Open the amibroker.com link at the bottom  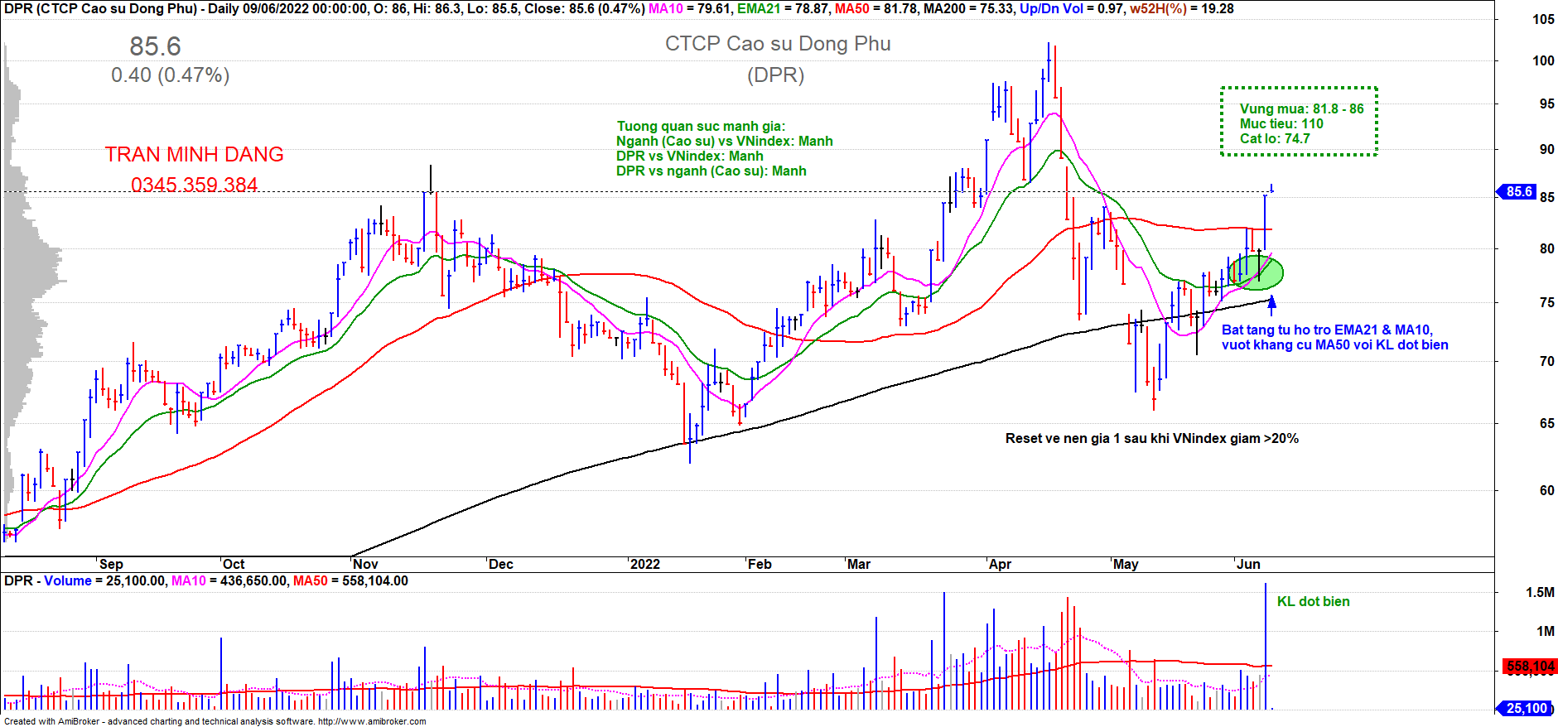371,721
